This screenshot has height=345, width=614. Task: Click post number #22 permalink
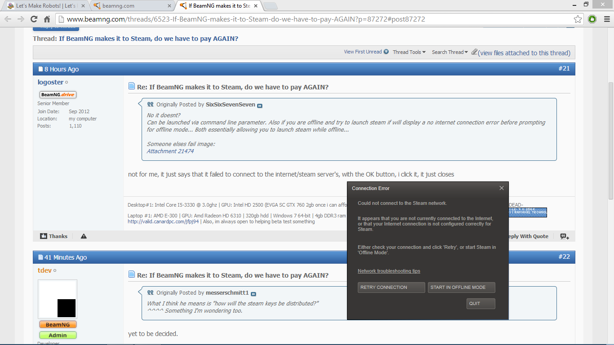click(564, 257)
